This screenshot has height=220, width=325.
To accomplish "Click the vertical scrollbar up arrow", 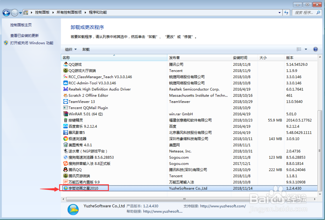I will point(320,57).
